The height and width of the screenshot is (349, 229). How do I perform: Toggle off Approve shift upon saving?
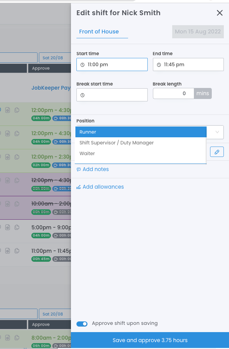point(82,324)
